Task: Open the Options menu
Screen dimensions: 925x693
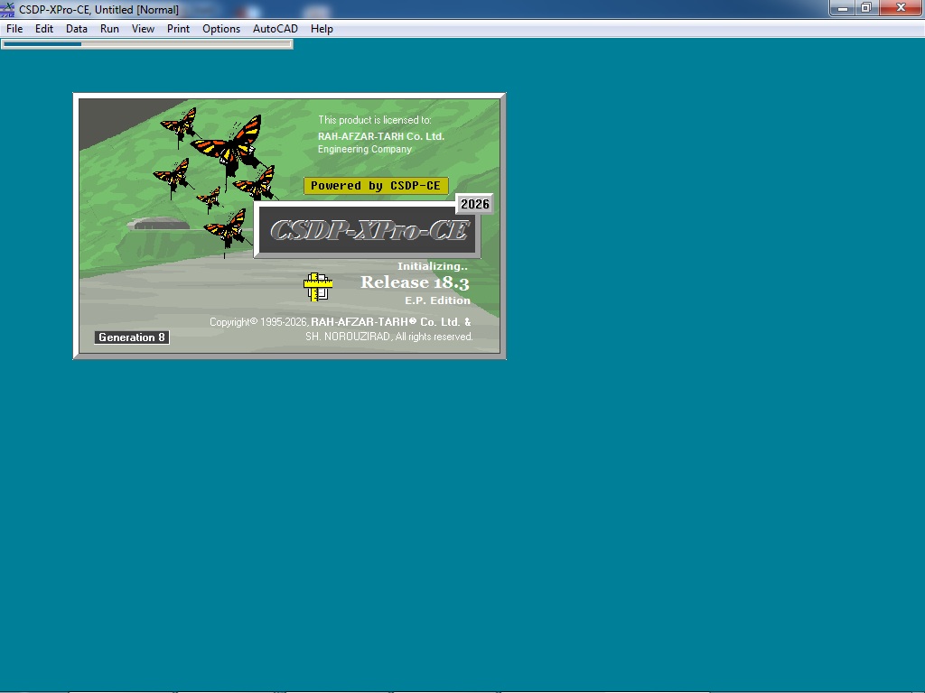Action: [221, 29]
